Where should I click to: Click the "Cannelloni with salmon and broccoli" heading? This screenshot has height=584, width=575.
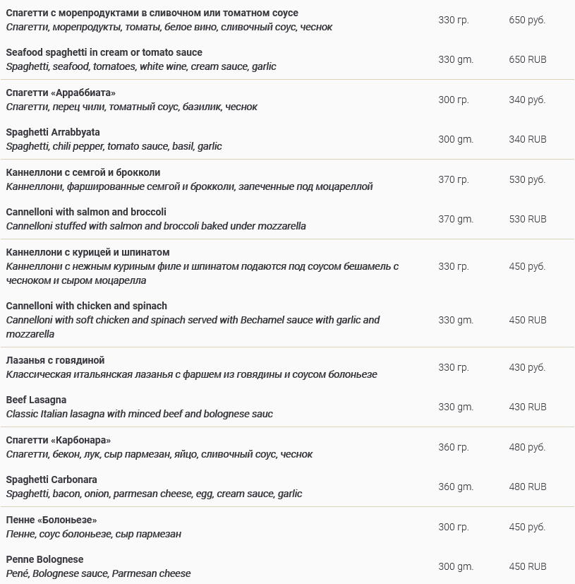86,212
